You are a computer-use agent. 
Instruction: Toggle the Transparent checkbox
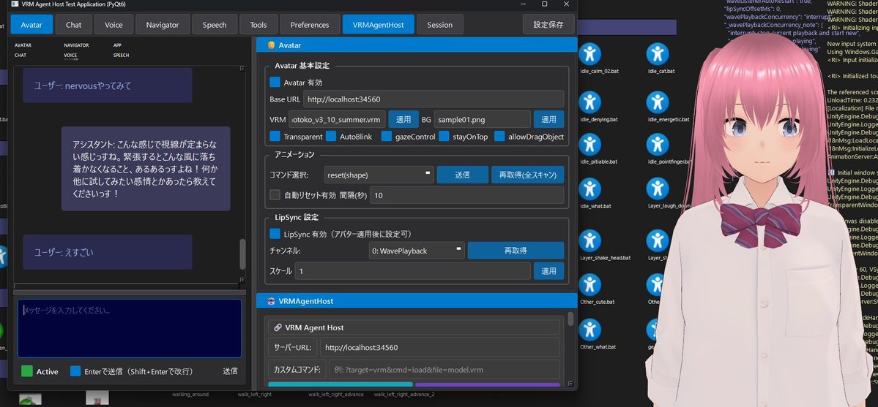(275, 137)
